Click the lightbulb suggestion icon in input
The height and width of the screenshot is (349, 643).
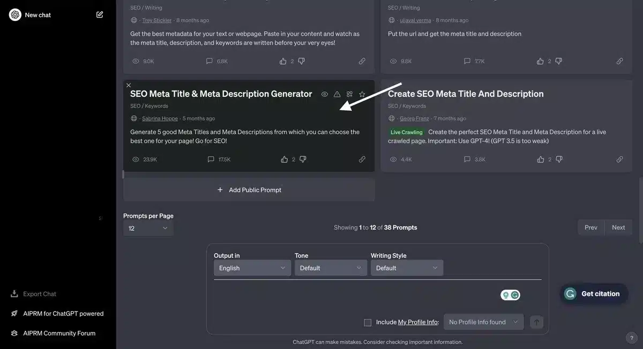pos(506,295)
